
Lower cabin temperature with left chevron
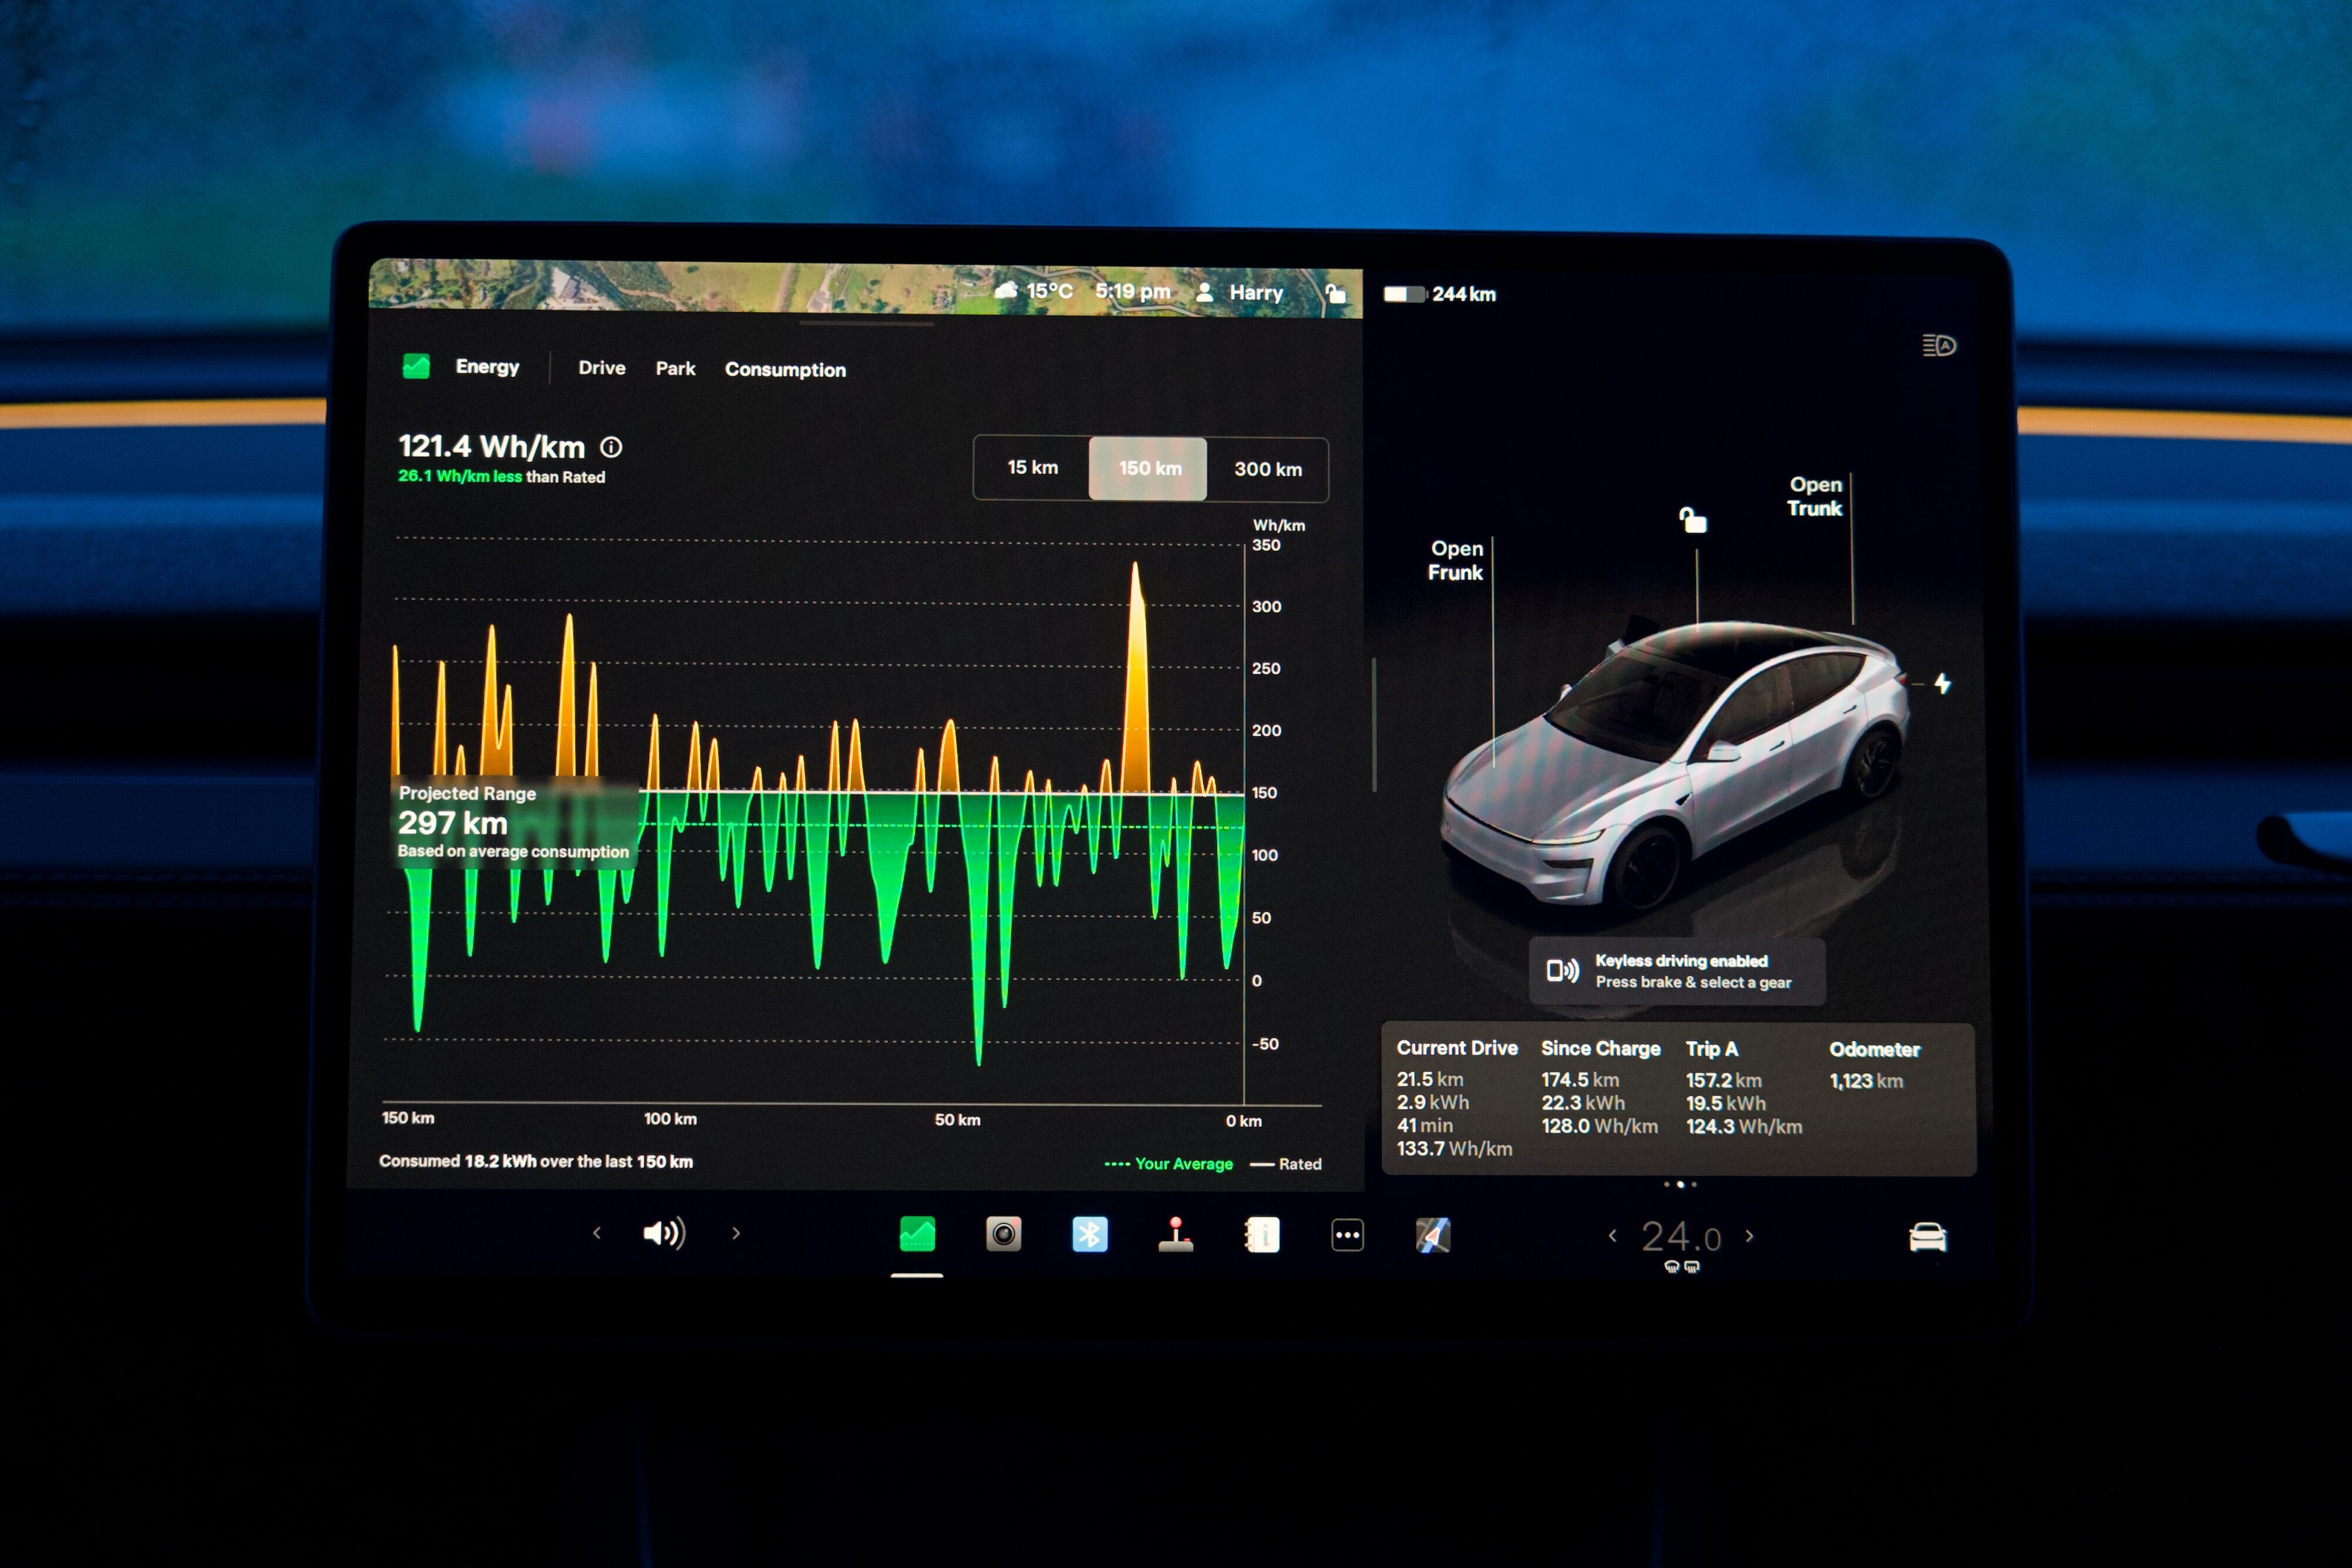click(x=1612, y=1236)
